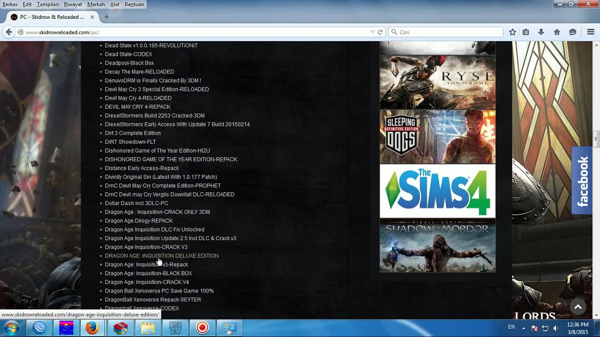
Task: Open Decay The Mare-RELOADED link
Action: coord(140,72)
